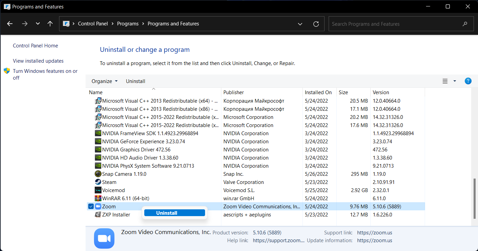This screenshot has height=251, width=478.
Task: Click the ZXP Installer icon
Action: point(98,215)
